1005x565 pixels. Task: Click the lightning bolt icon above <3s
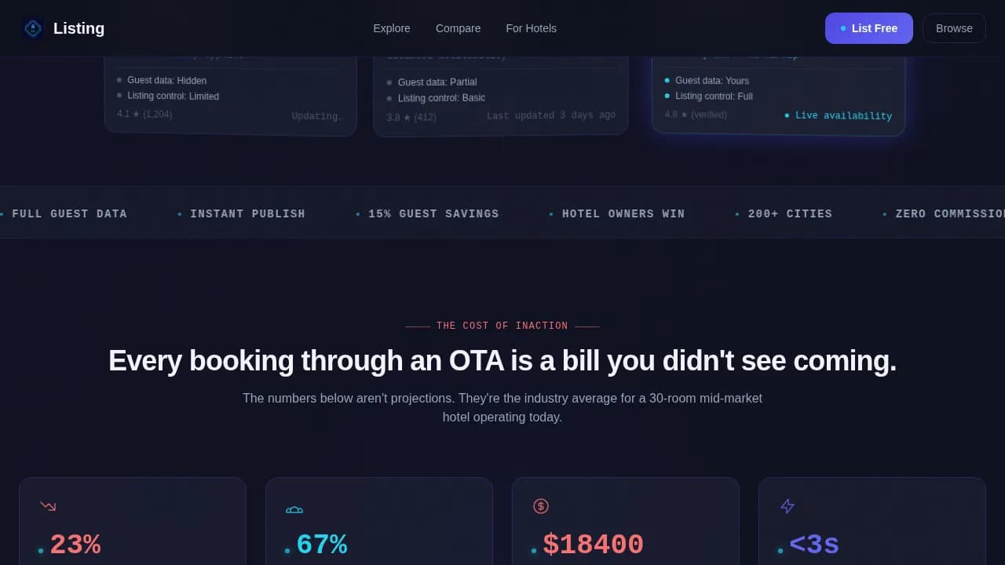(788, 506)
